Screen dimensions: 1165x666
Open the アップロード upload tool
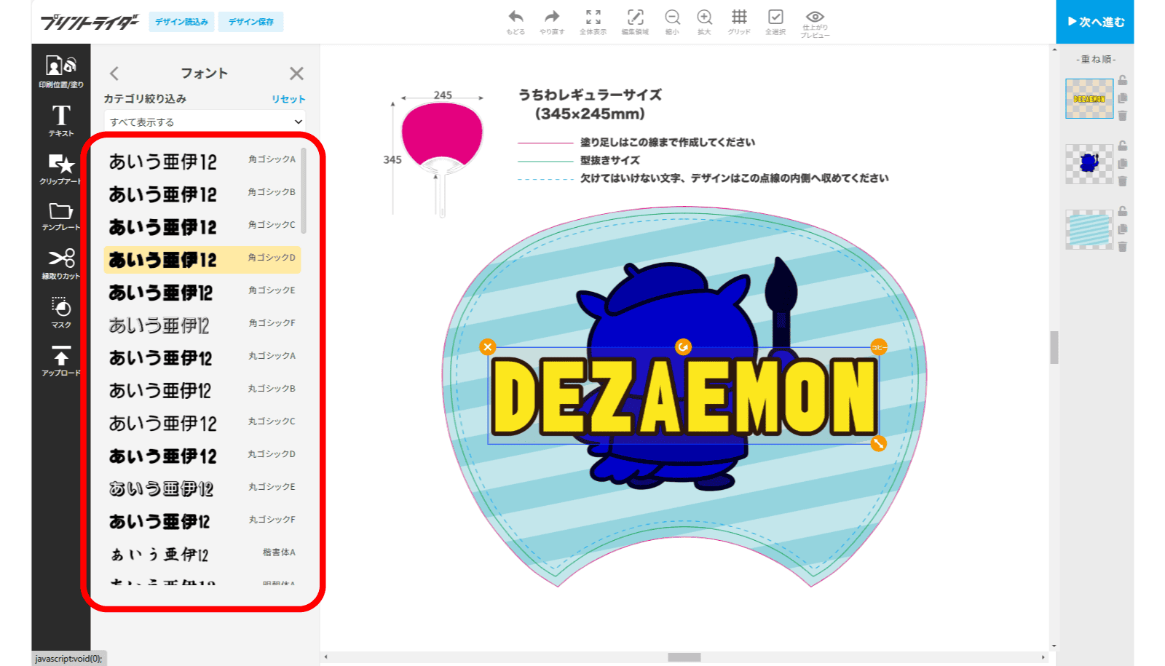coord(61,361)
